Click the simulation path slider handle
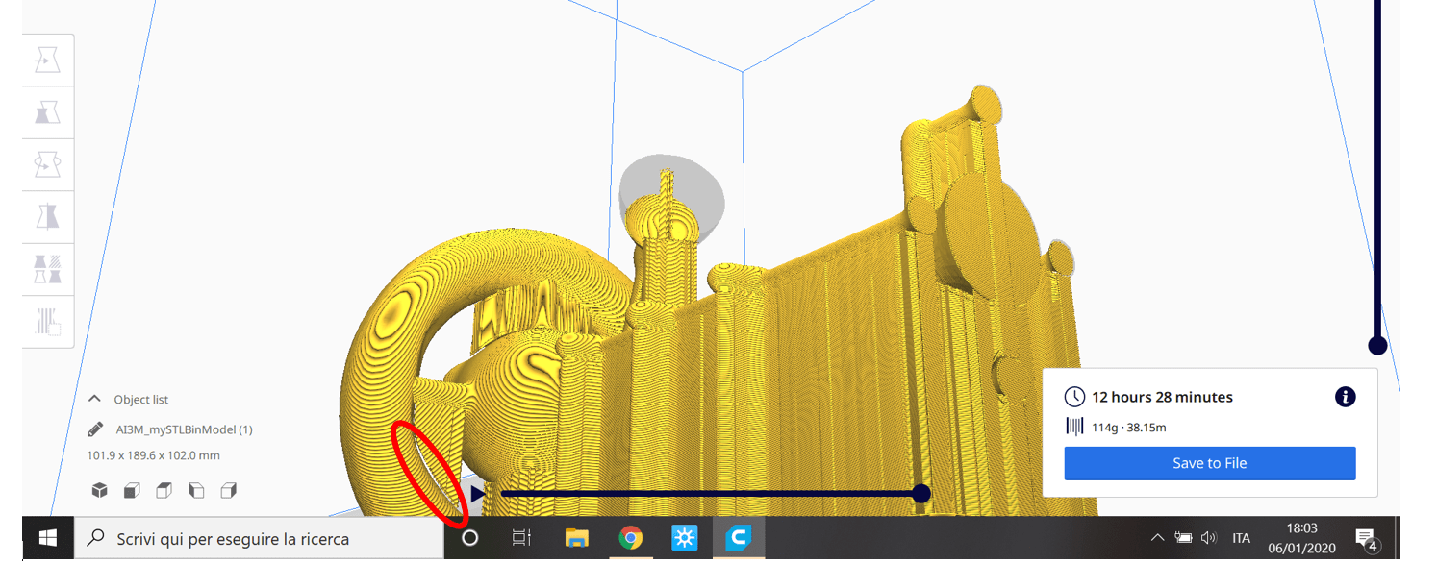This screenshot has width=1437, height=588. 920,494
